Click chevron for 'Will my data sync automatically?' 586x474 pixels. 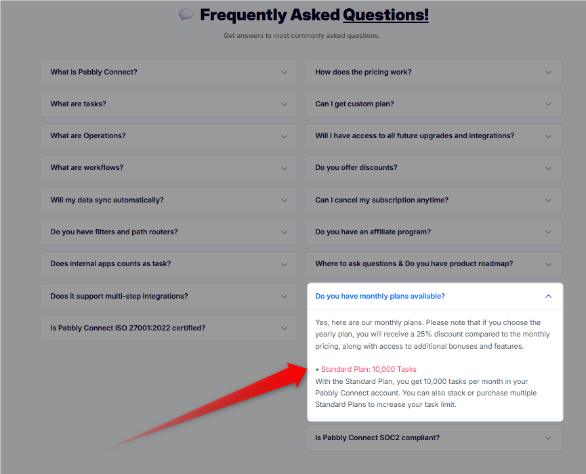click(284, 200)
